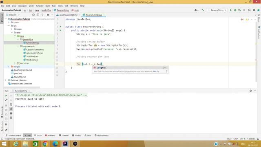Open ReverseString run configuration dropdown

click(217, 10)
